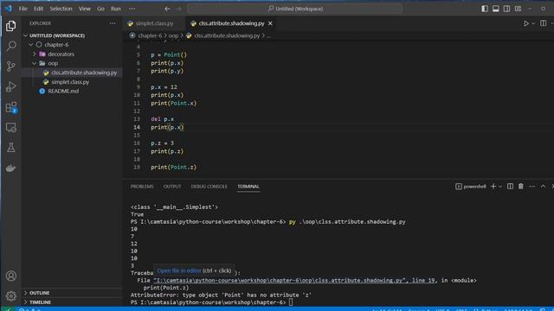Open the Manage gear icon

(x=11, y=295)
